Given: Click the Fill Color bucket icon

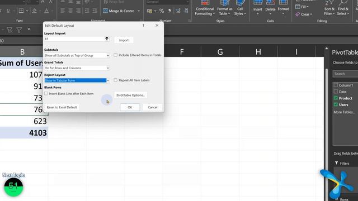Looking at the screenshot, I should click(34, 11).
